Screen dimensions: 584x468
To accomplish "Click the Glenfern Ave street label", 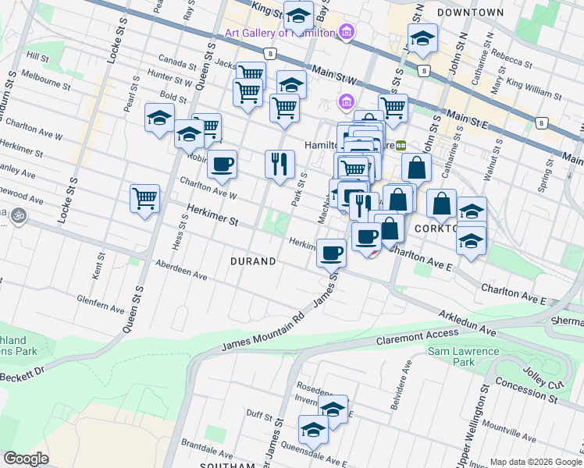I will tap(101, 304).
